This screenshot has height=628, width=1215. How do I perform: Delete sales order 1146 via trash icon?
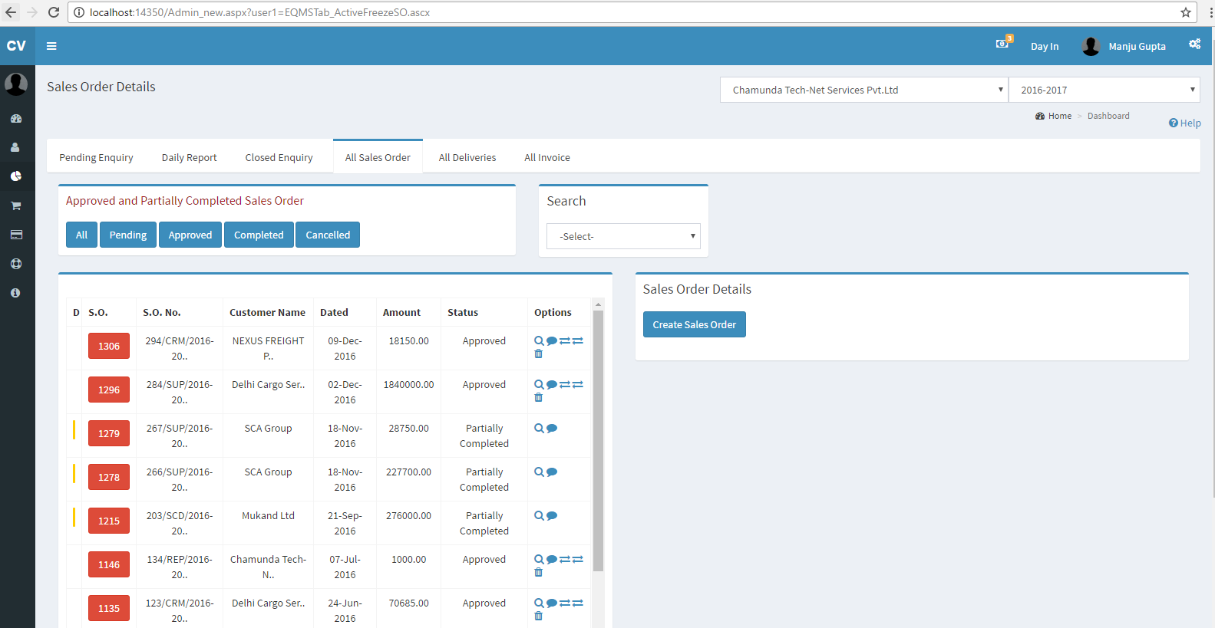[x=538, y=572]
